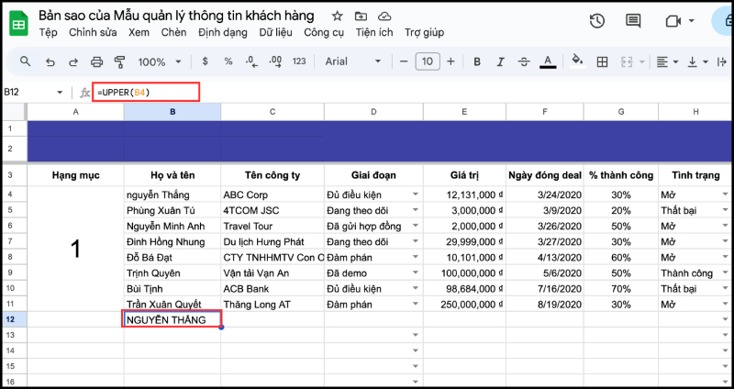Open the Xem menu
734x389 pixels.
pyautogui.click(x=139, y=32)
